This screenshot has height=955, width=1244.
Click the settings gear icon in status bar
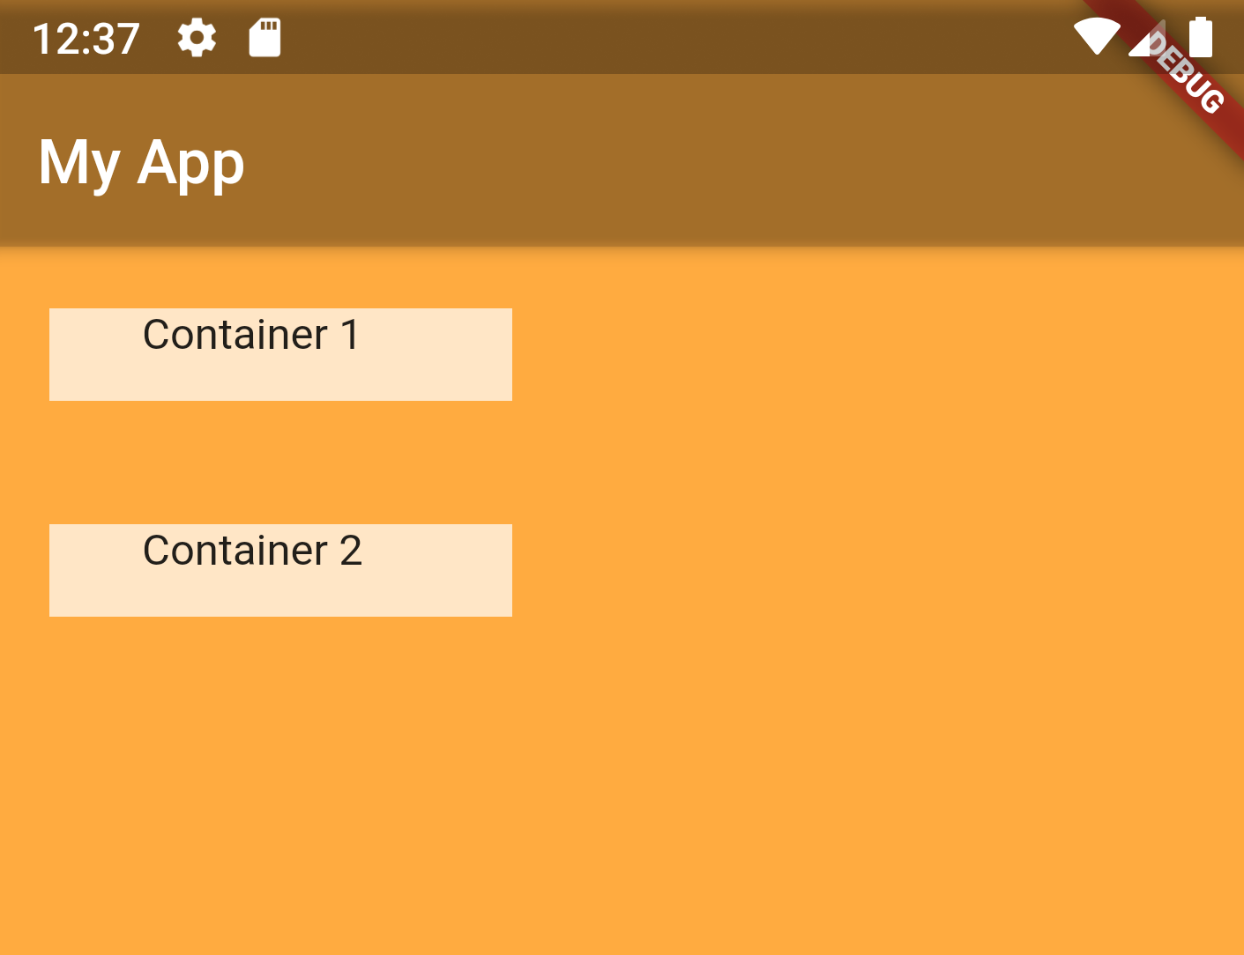click(196, 37)
